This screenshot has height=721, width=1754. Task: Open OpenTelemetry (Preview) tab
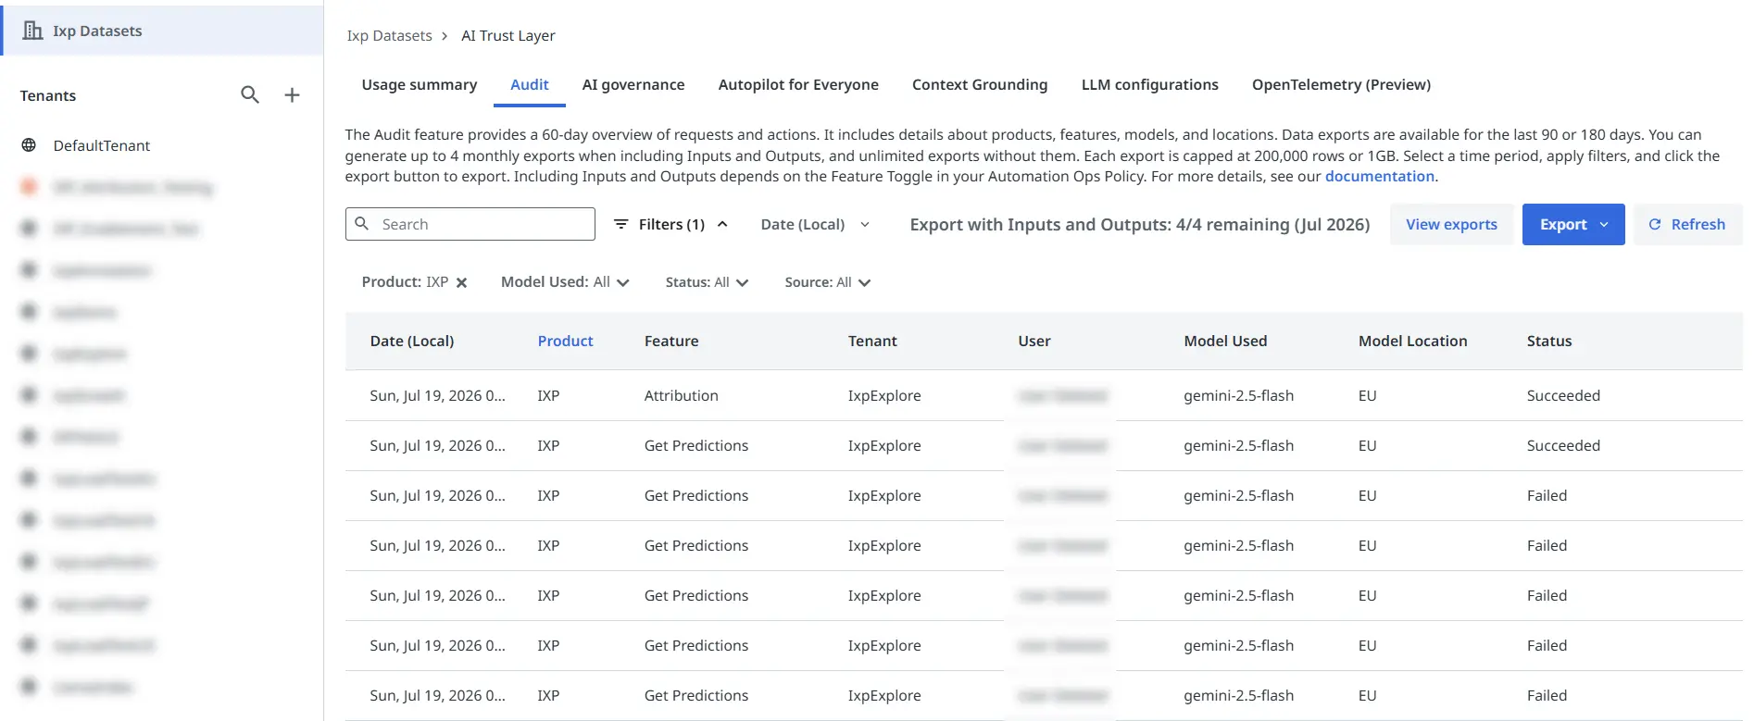coord(1341,84)
